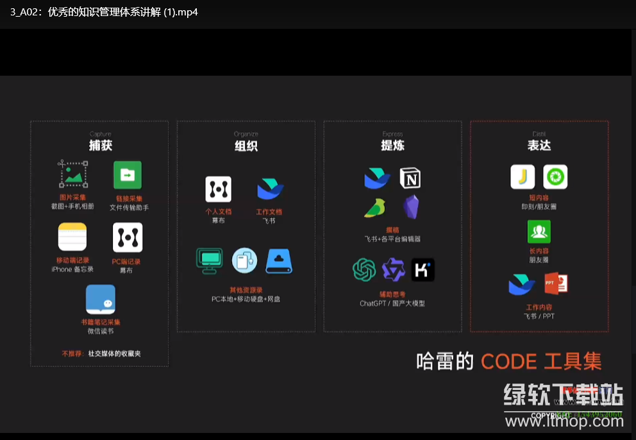Viewport: 636px width, 440px height.
Task: Click the purple Obsidian gem icon
Action: click(x=411, y=207)
